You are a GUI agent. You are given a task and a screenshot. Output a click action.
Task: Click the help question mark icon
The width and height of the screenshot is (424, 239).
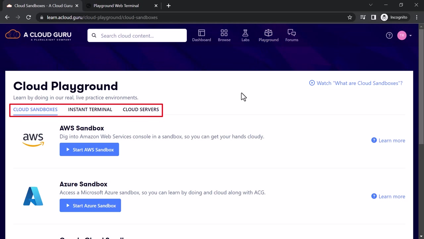[x=389, y=36]
